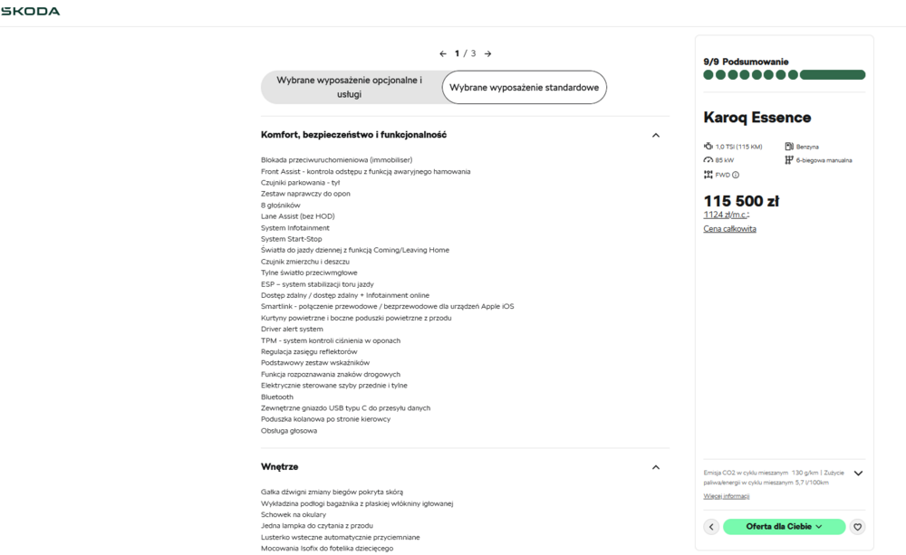Click the power icon next to 85 kW
This screenshot has width=906, height=555.
pos(708,159)
